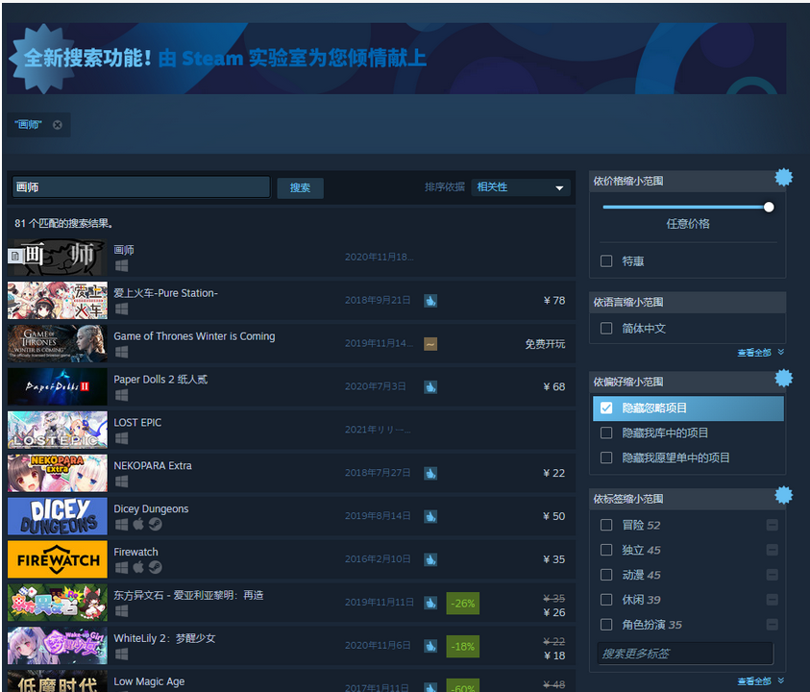Exclude the 动漫 tag with its minus icon
This screenshot has height=692, width=810.
[773, 575]
